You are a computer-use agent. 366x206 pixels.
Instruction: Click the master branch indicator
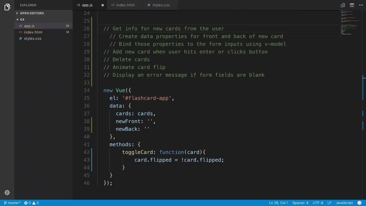[12, 203]
